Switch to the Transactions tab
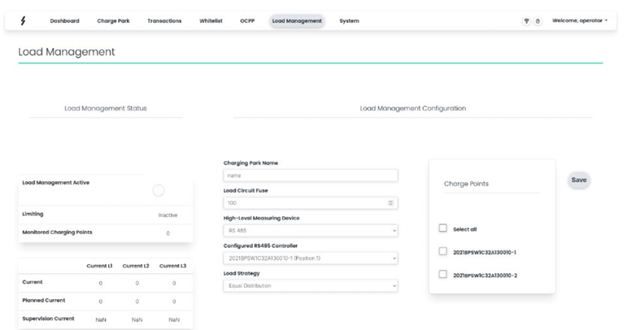The height and width of the screenshot is (330, 637). click(x=164, y=21)
